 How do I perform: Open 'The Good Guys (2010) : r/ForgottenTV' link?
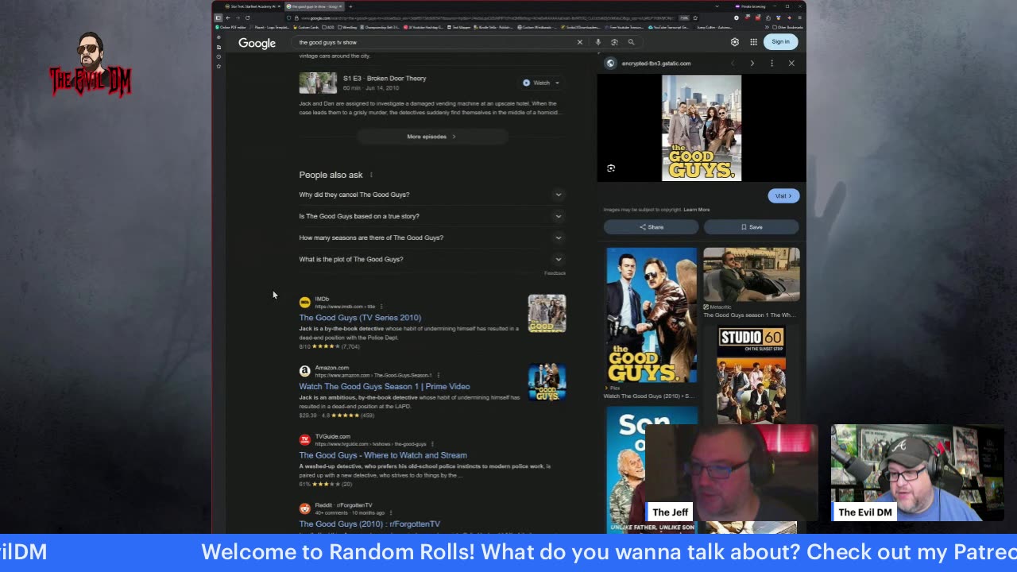(369, 524)
